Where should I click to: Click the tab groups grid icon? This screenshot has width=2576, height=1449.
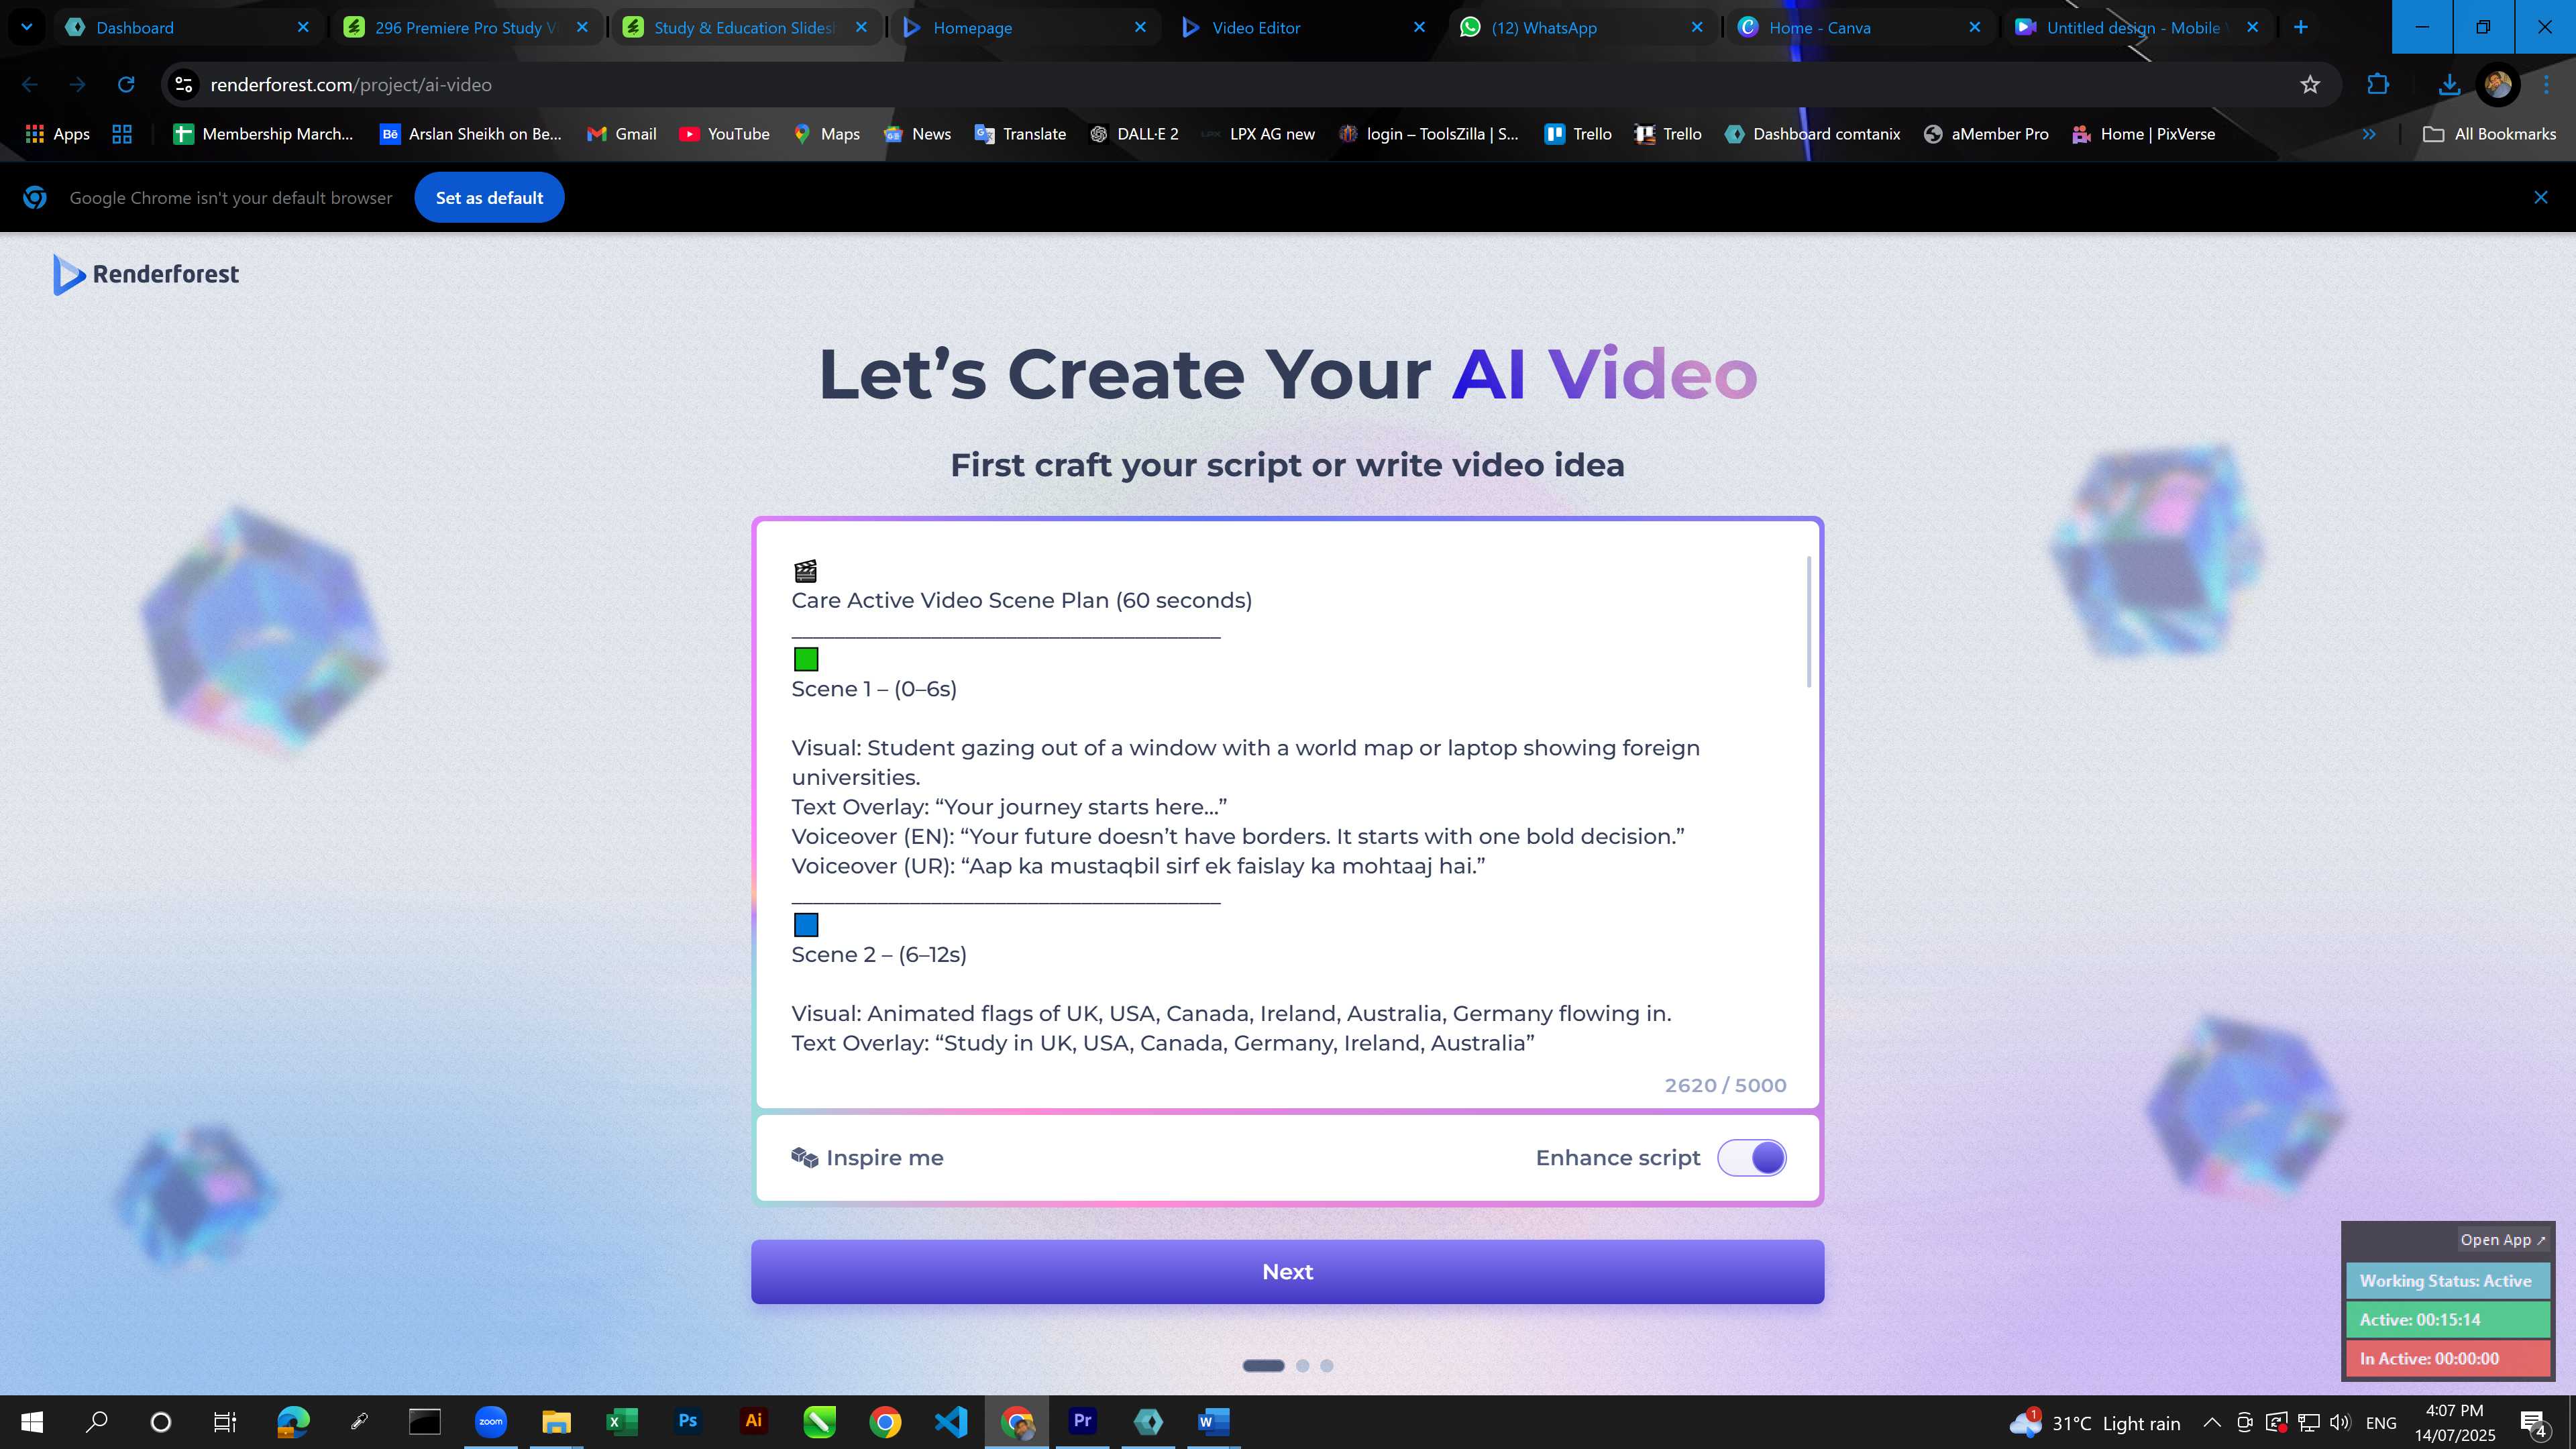pyautogui.click(x=122, y=134)
